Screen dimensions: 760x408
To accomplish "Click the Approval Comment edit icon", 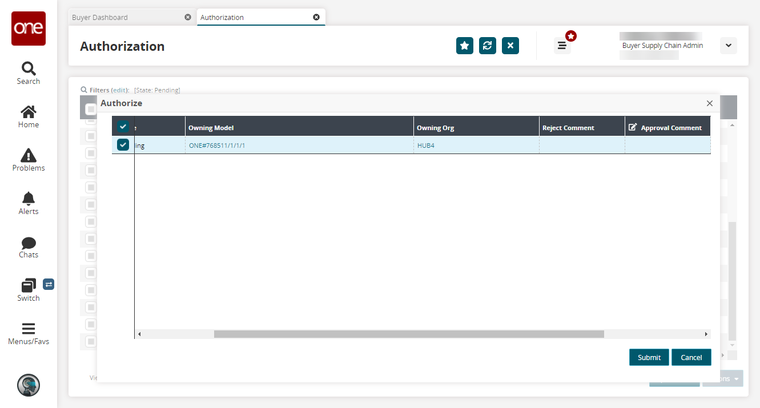I will click(633, 127).
